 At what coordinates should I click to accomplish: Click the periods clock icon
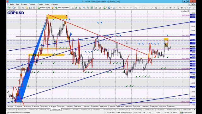click(x=109, y=8)
